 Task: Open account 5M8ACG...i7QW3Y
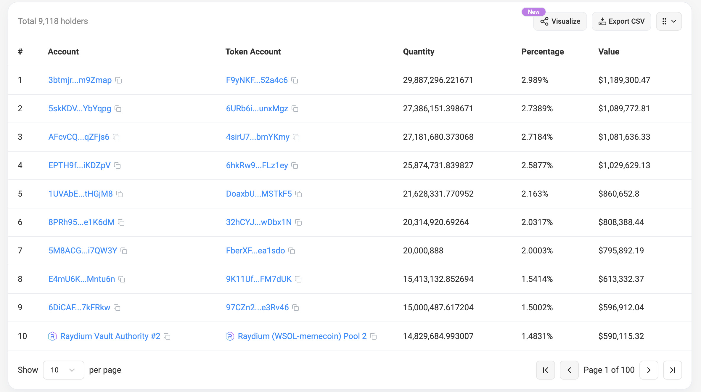click(x=83, y=250)
